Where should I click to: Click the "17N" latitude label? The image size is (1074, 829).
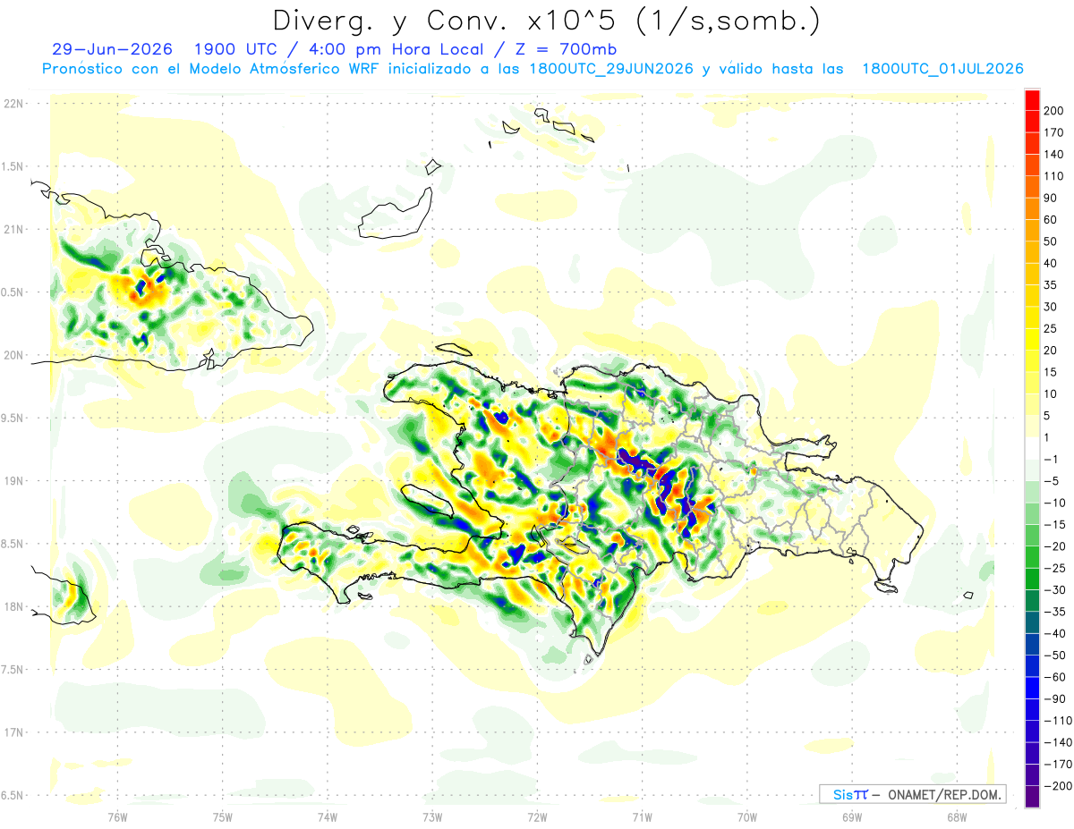[x=13, y=732]
